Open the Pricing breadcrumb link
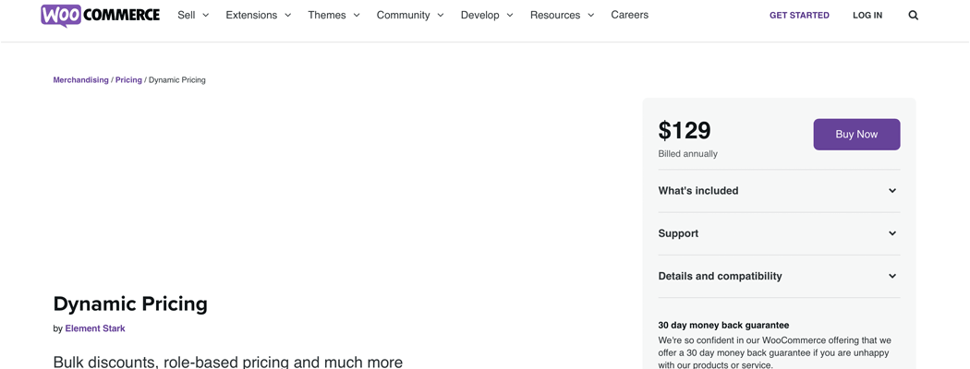Screen dimensions: 970x369 point(128,79)
